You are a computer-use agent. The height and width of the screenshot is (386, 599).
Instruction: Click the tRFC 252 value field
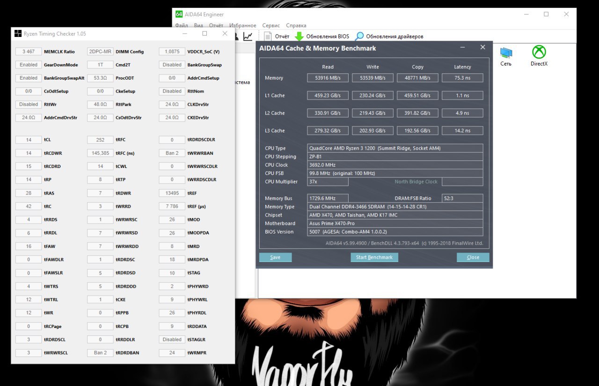click(x=100, y=139)
